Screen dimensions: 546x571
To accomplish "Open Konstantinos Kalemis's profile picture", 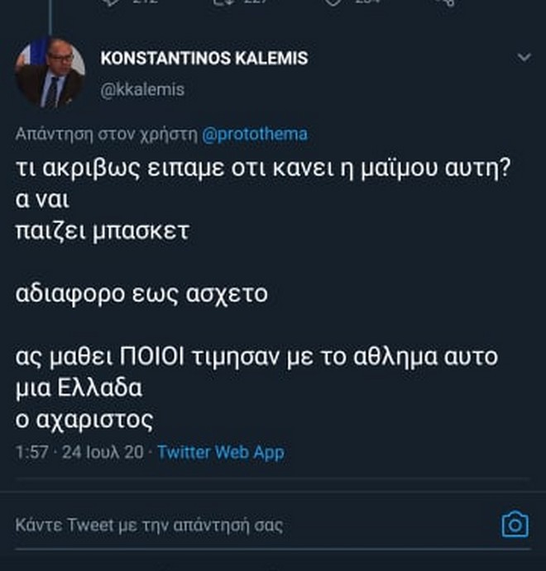I will [50, 74].
